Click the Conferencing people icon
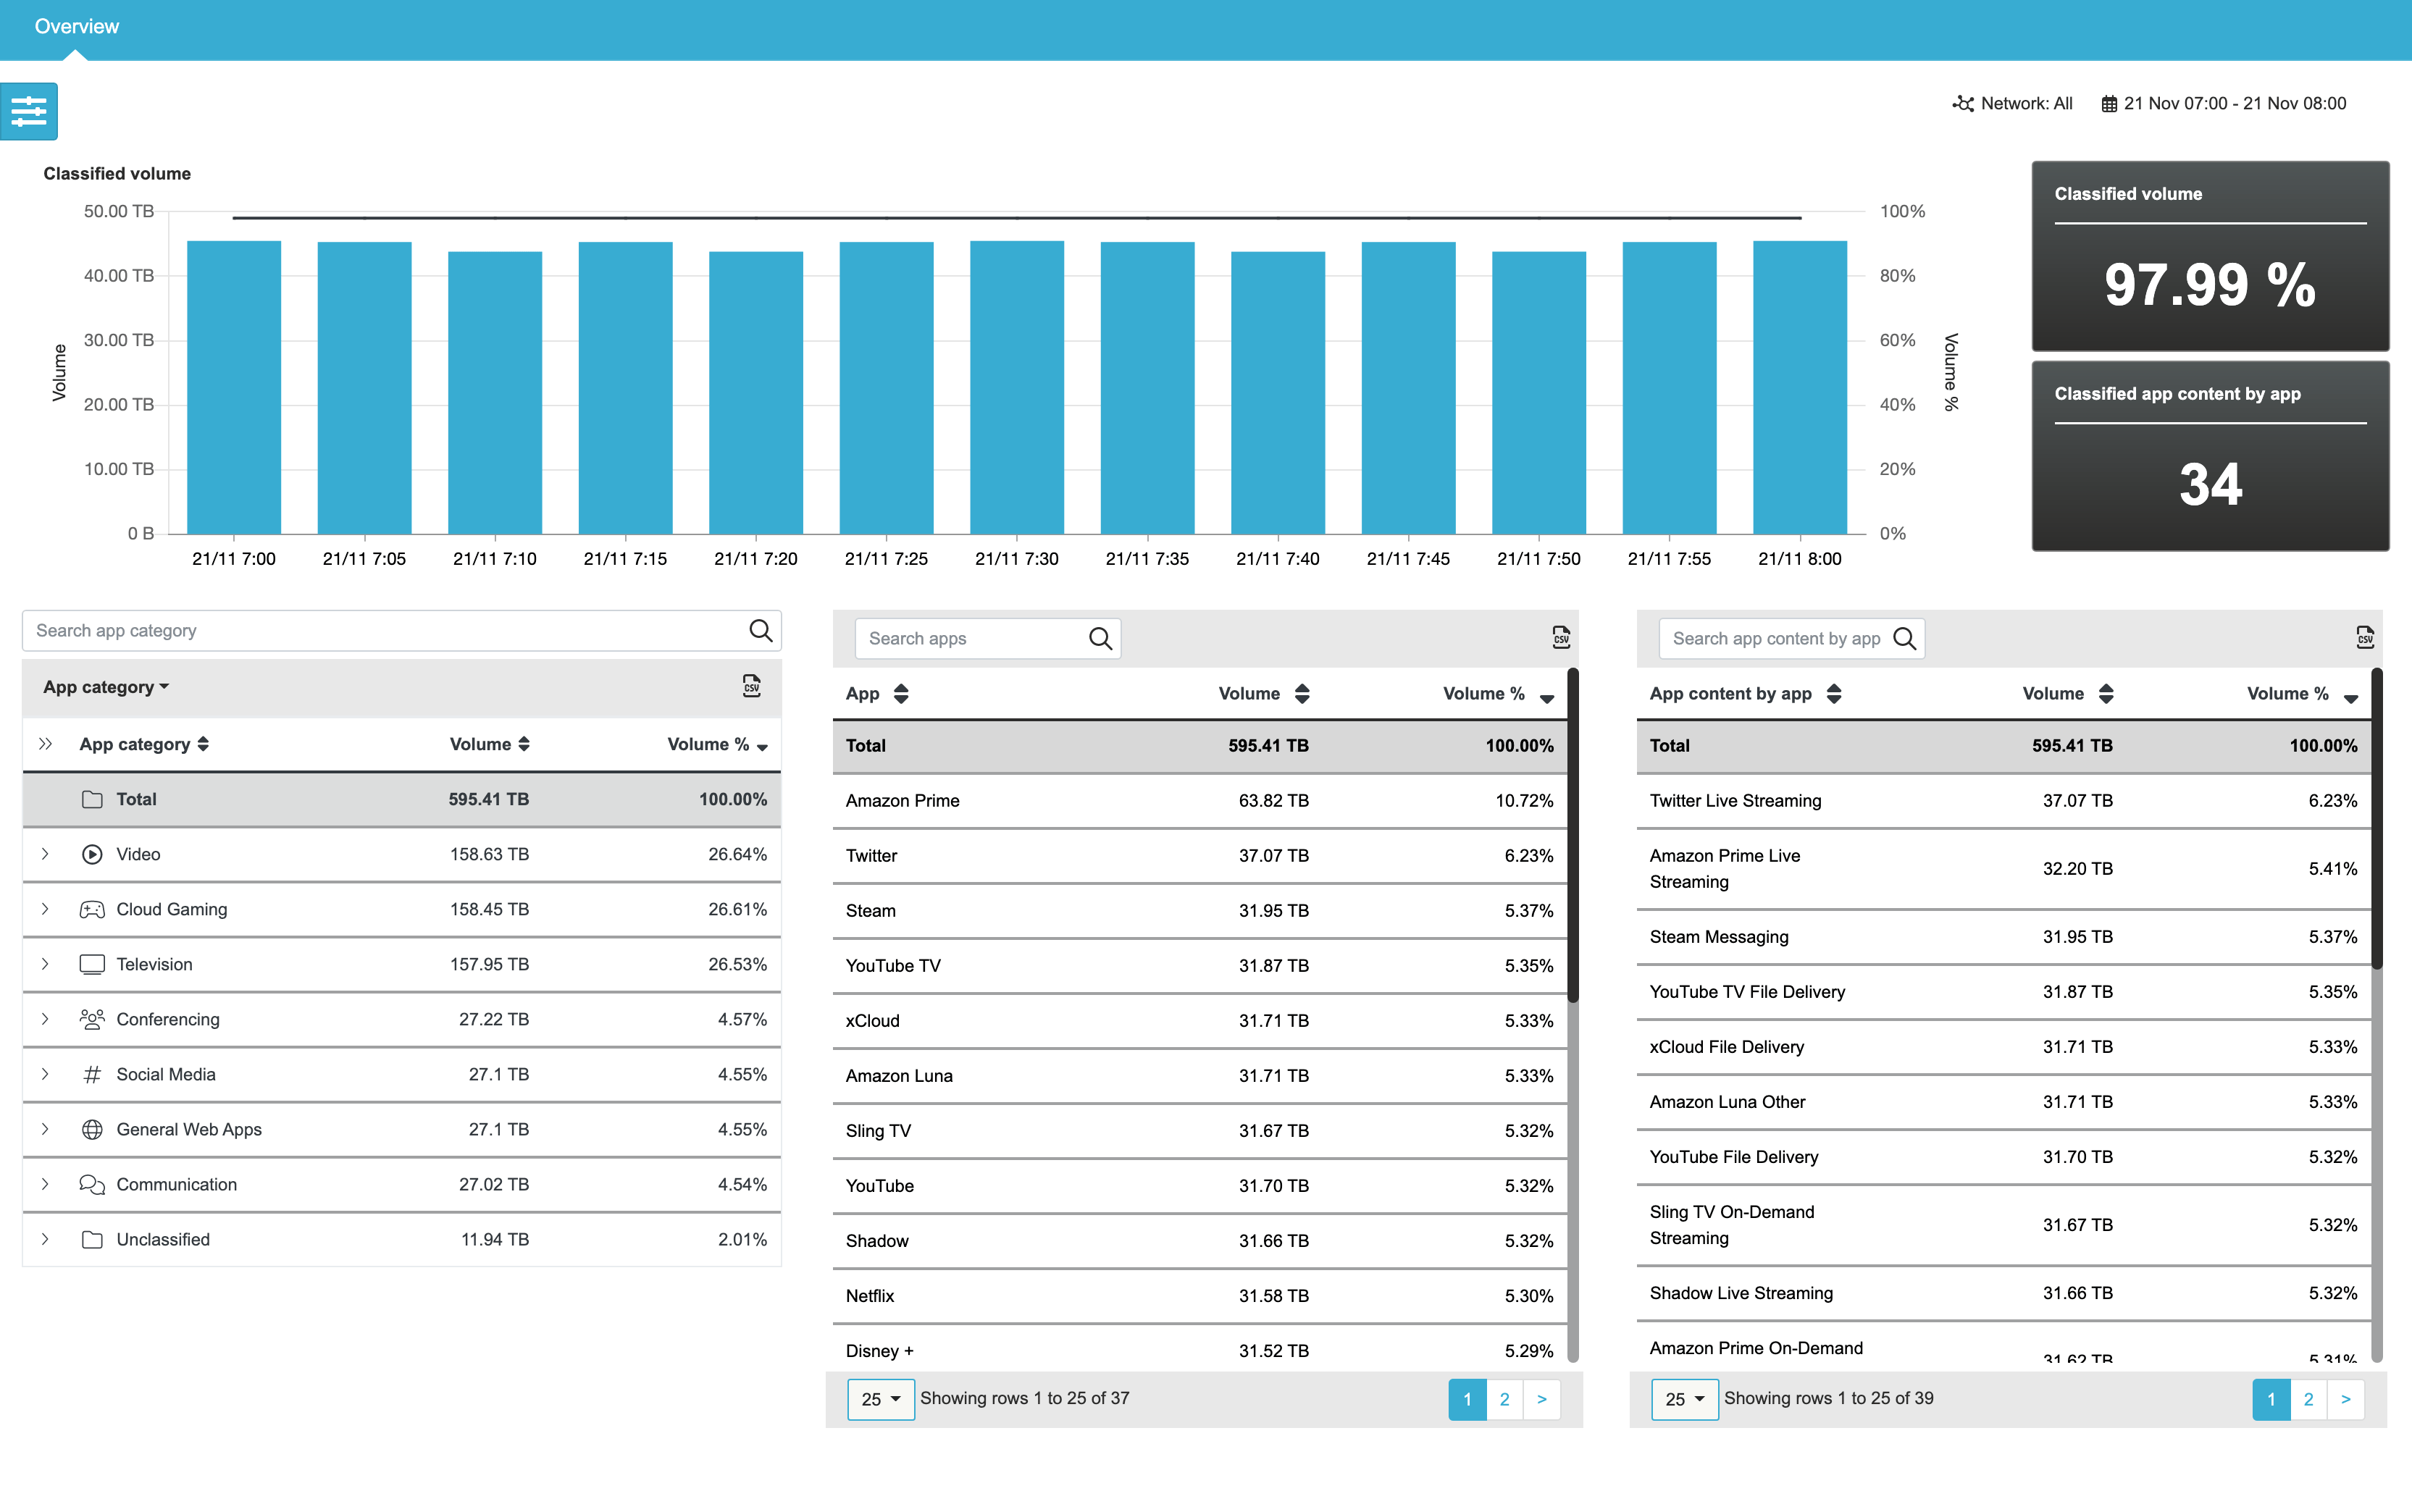Image resolution: width=2412 pixels, height=1512 pixels. click(x=92, y=1019)
